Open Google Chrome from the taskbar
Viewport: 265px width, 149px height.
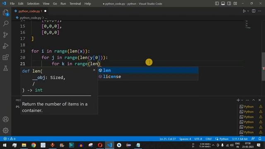pyautogui.click(x=34, y=145)
